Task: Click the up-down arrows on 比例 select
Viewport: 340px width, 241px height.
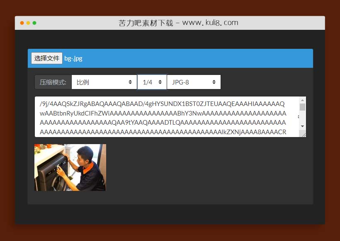Action: (x=131, y=82)
